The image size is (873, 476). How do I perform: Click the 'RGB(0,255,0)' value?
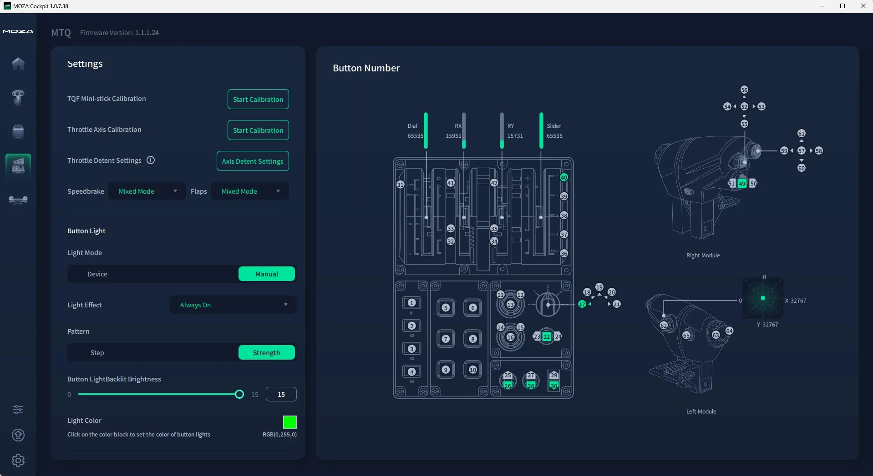(279, 434)
